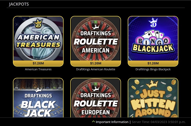Click the crown logo on American Treasures

click(x=38, y=23)
